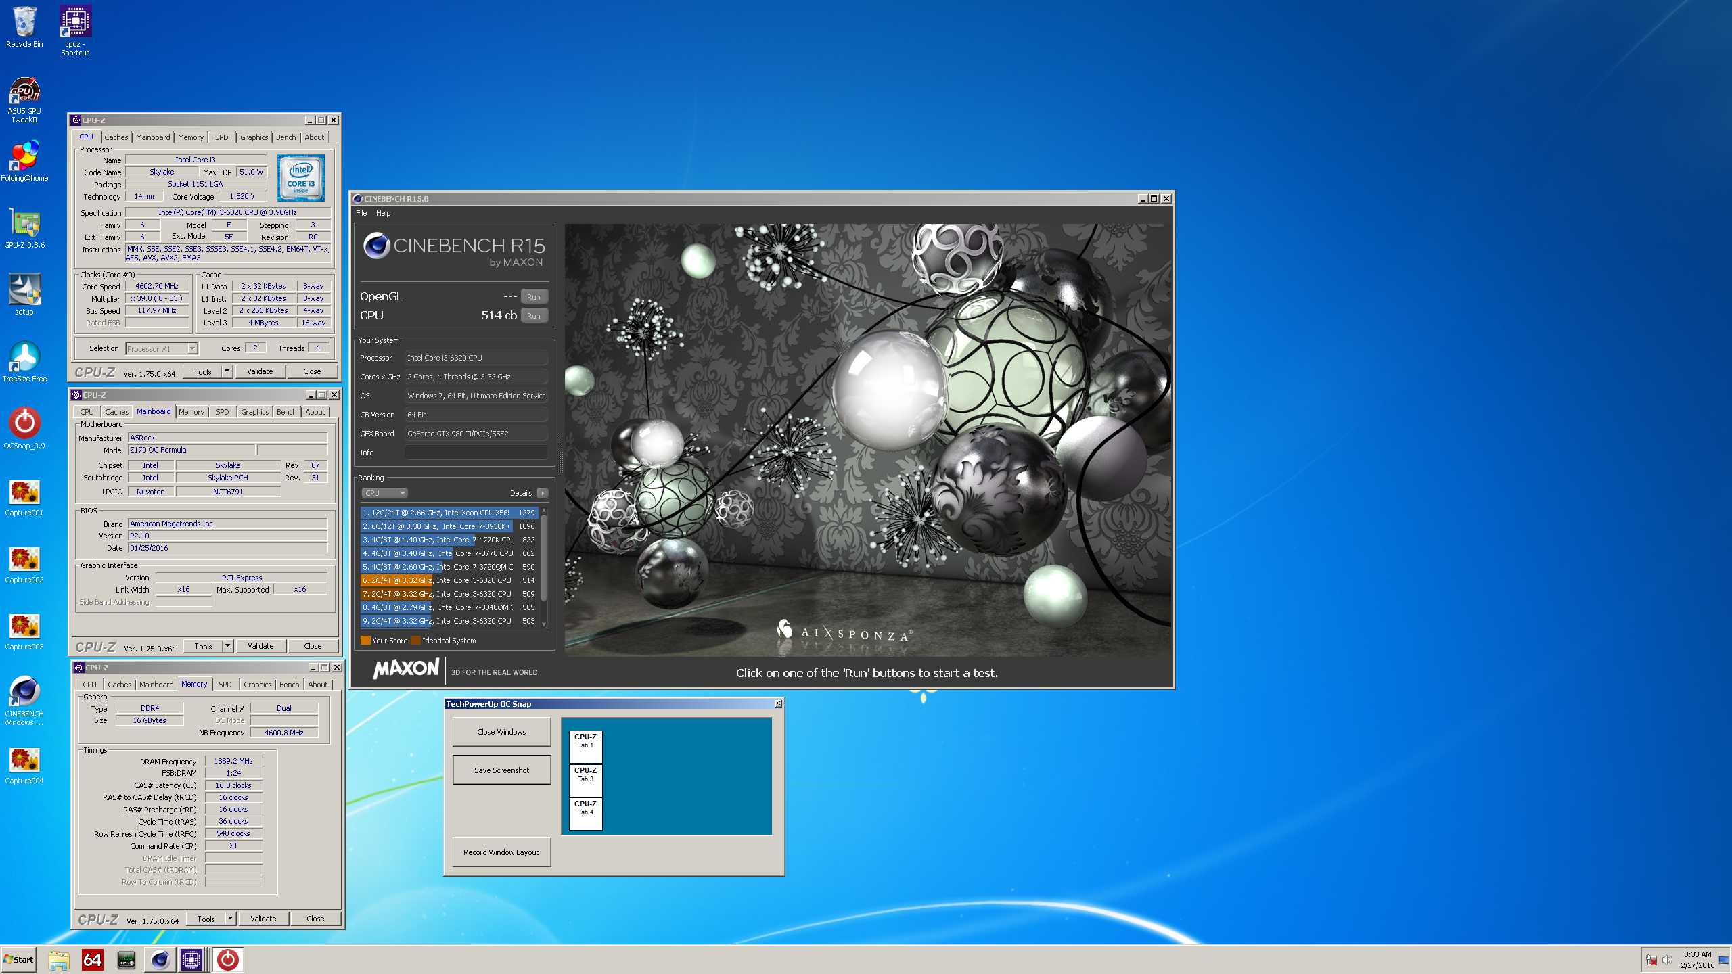Screen dimensions: 1732x974
Task: Expand Tools dropdown arrow in middle CPU-Z window
Action: [228, 646]
